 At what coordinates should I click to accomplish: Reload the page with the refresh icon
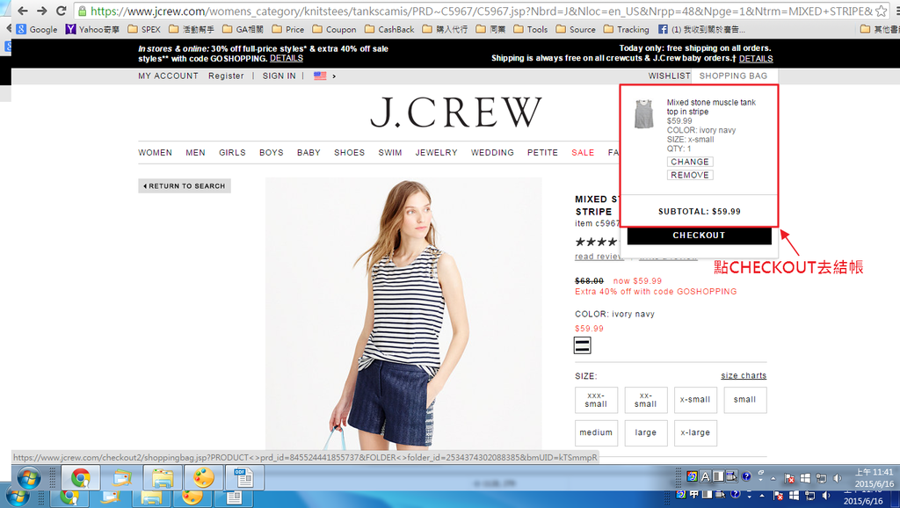[x=61, y=11]
